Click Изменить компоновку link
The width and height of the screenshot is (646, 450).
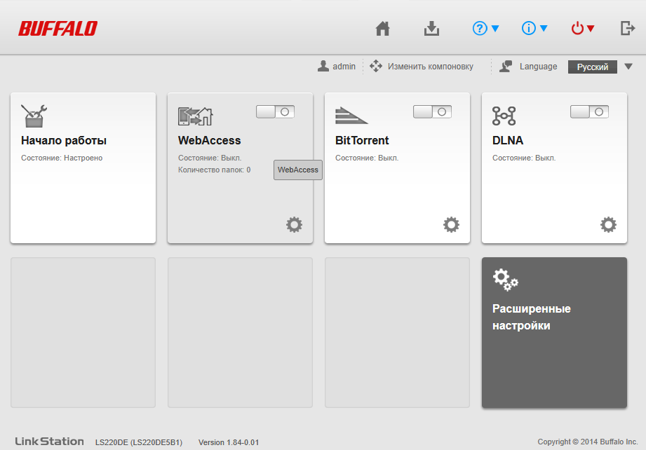[x=431, y=67]
